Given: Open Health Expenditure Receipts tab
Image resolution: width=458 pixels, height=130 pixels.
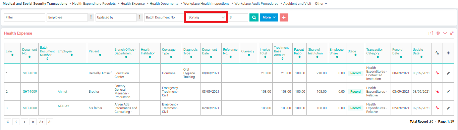Looking at the screenshot, I should 94,3.
